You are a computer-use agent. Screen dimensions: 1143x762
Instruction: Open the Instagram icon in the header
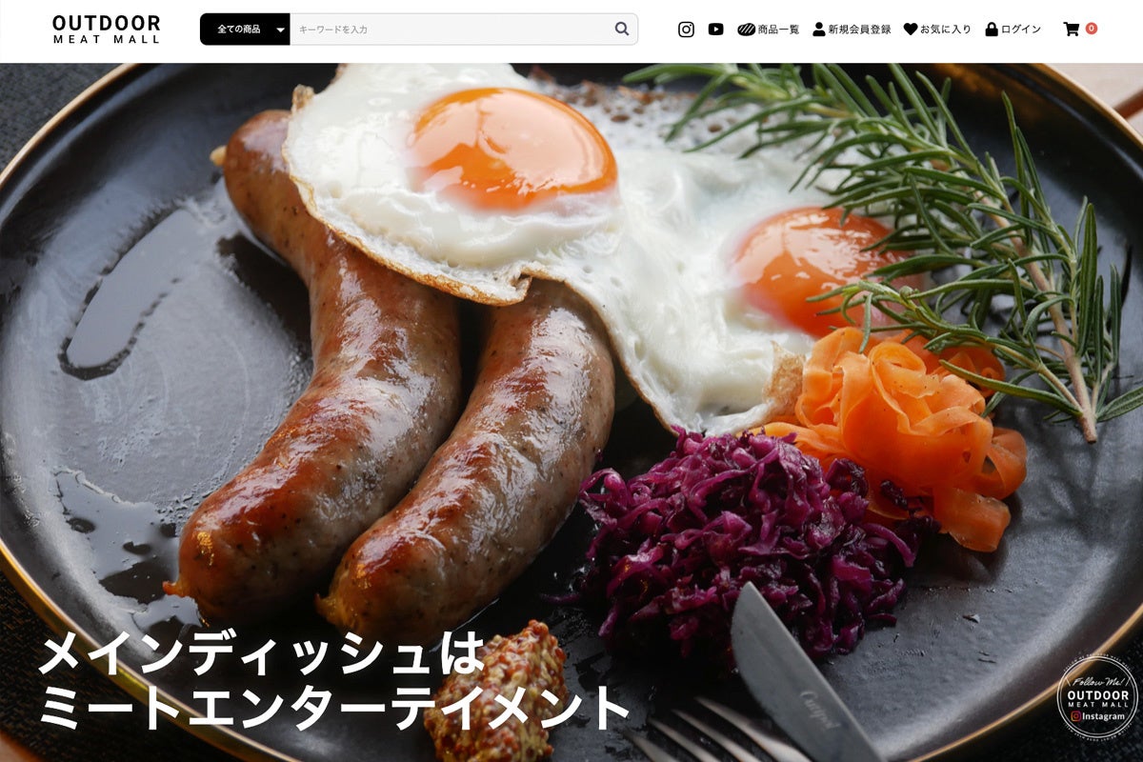[x=686, y=30]
